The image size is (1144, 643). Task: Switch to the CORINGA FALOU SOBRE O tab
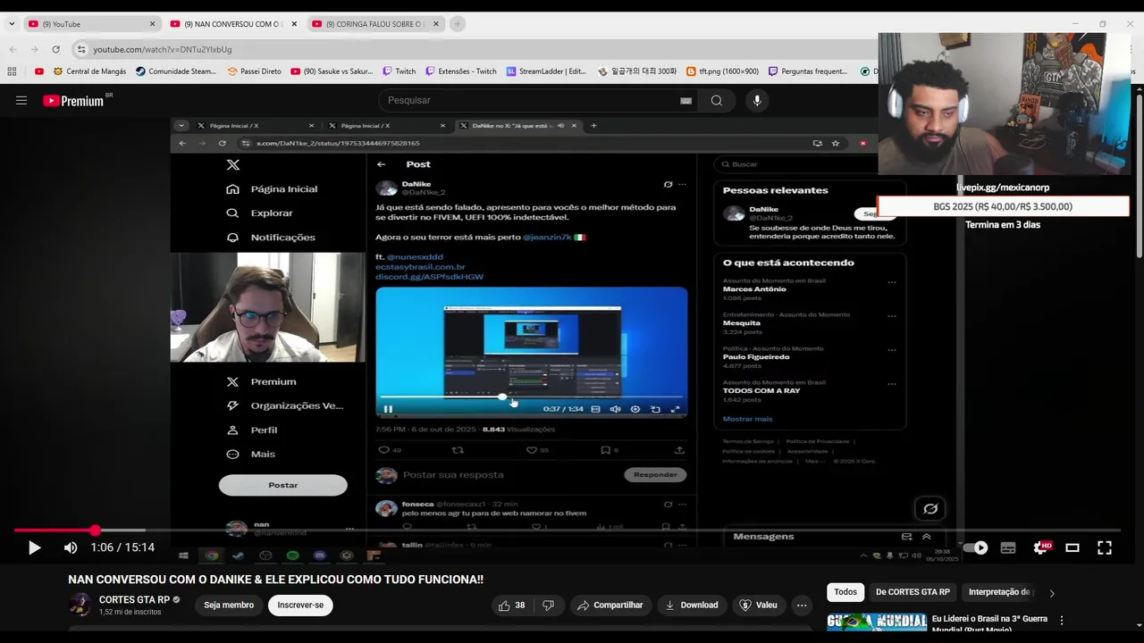pos(375,24)
